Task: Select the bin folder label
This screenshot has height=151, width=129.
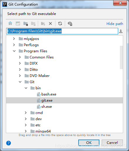Action: pyautogui.click(x=38, y=88)
